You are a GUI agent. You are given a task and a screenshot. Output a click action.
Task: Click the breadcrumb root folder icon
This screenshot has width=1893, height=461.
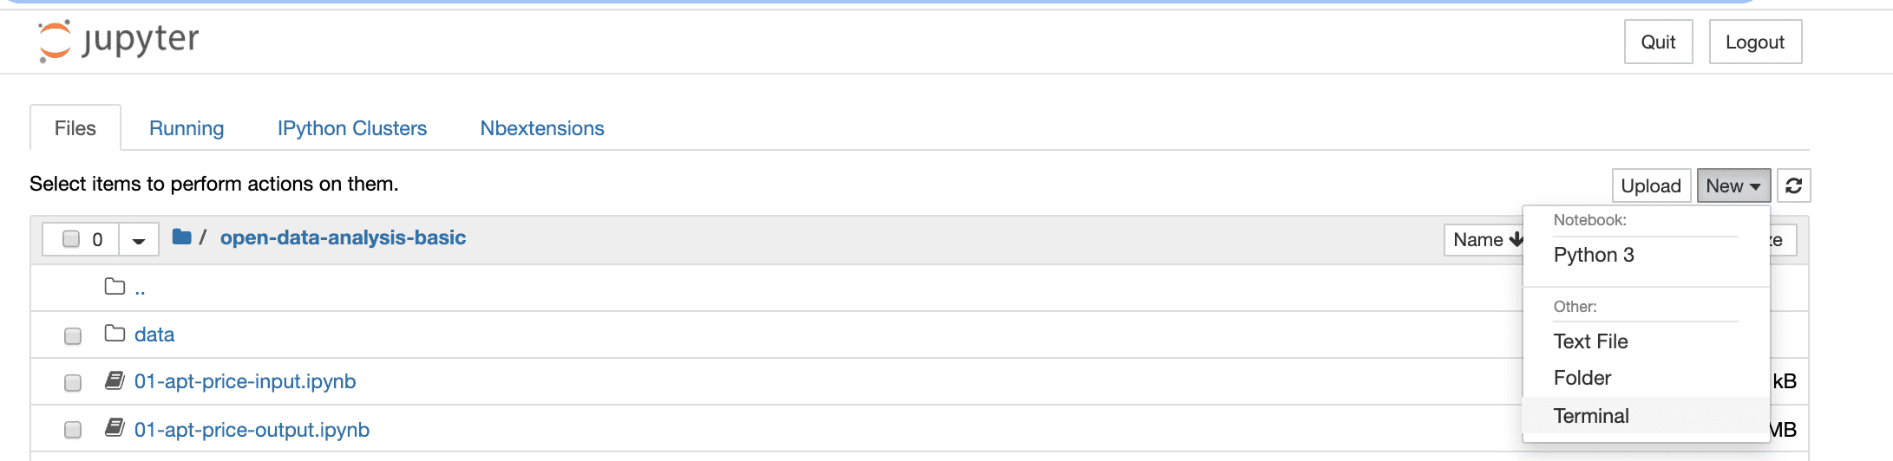(181, 237)
